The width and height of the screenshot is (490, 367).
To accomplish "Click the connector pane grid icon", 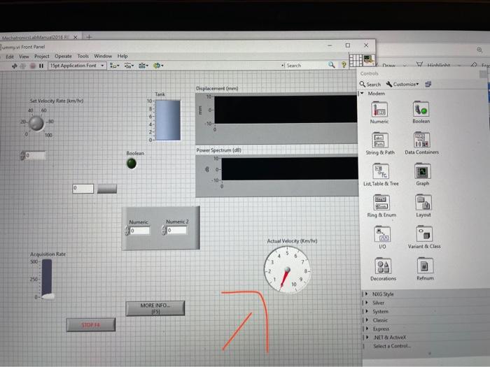I will point(356,60).
